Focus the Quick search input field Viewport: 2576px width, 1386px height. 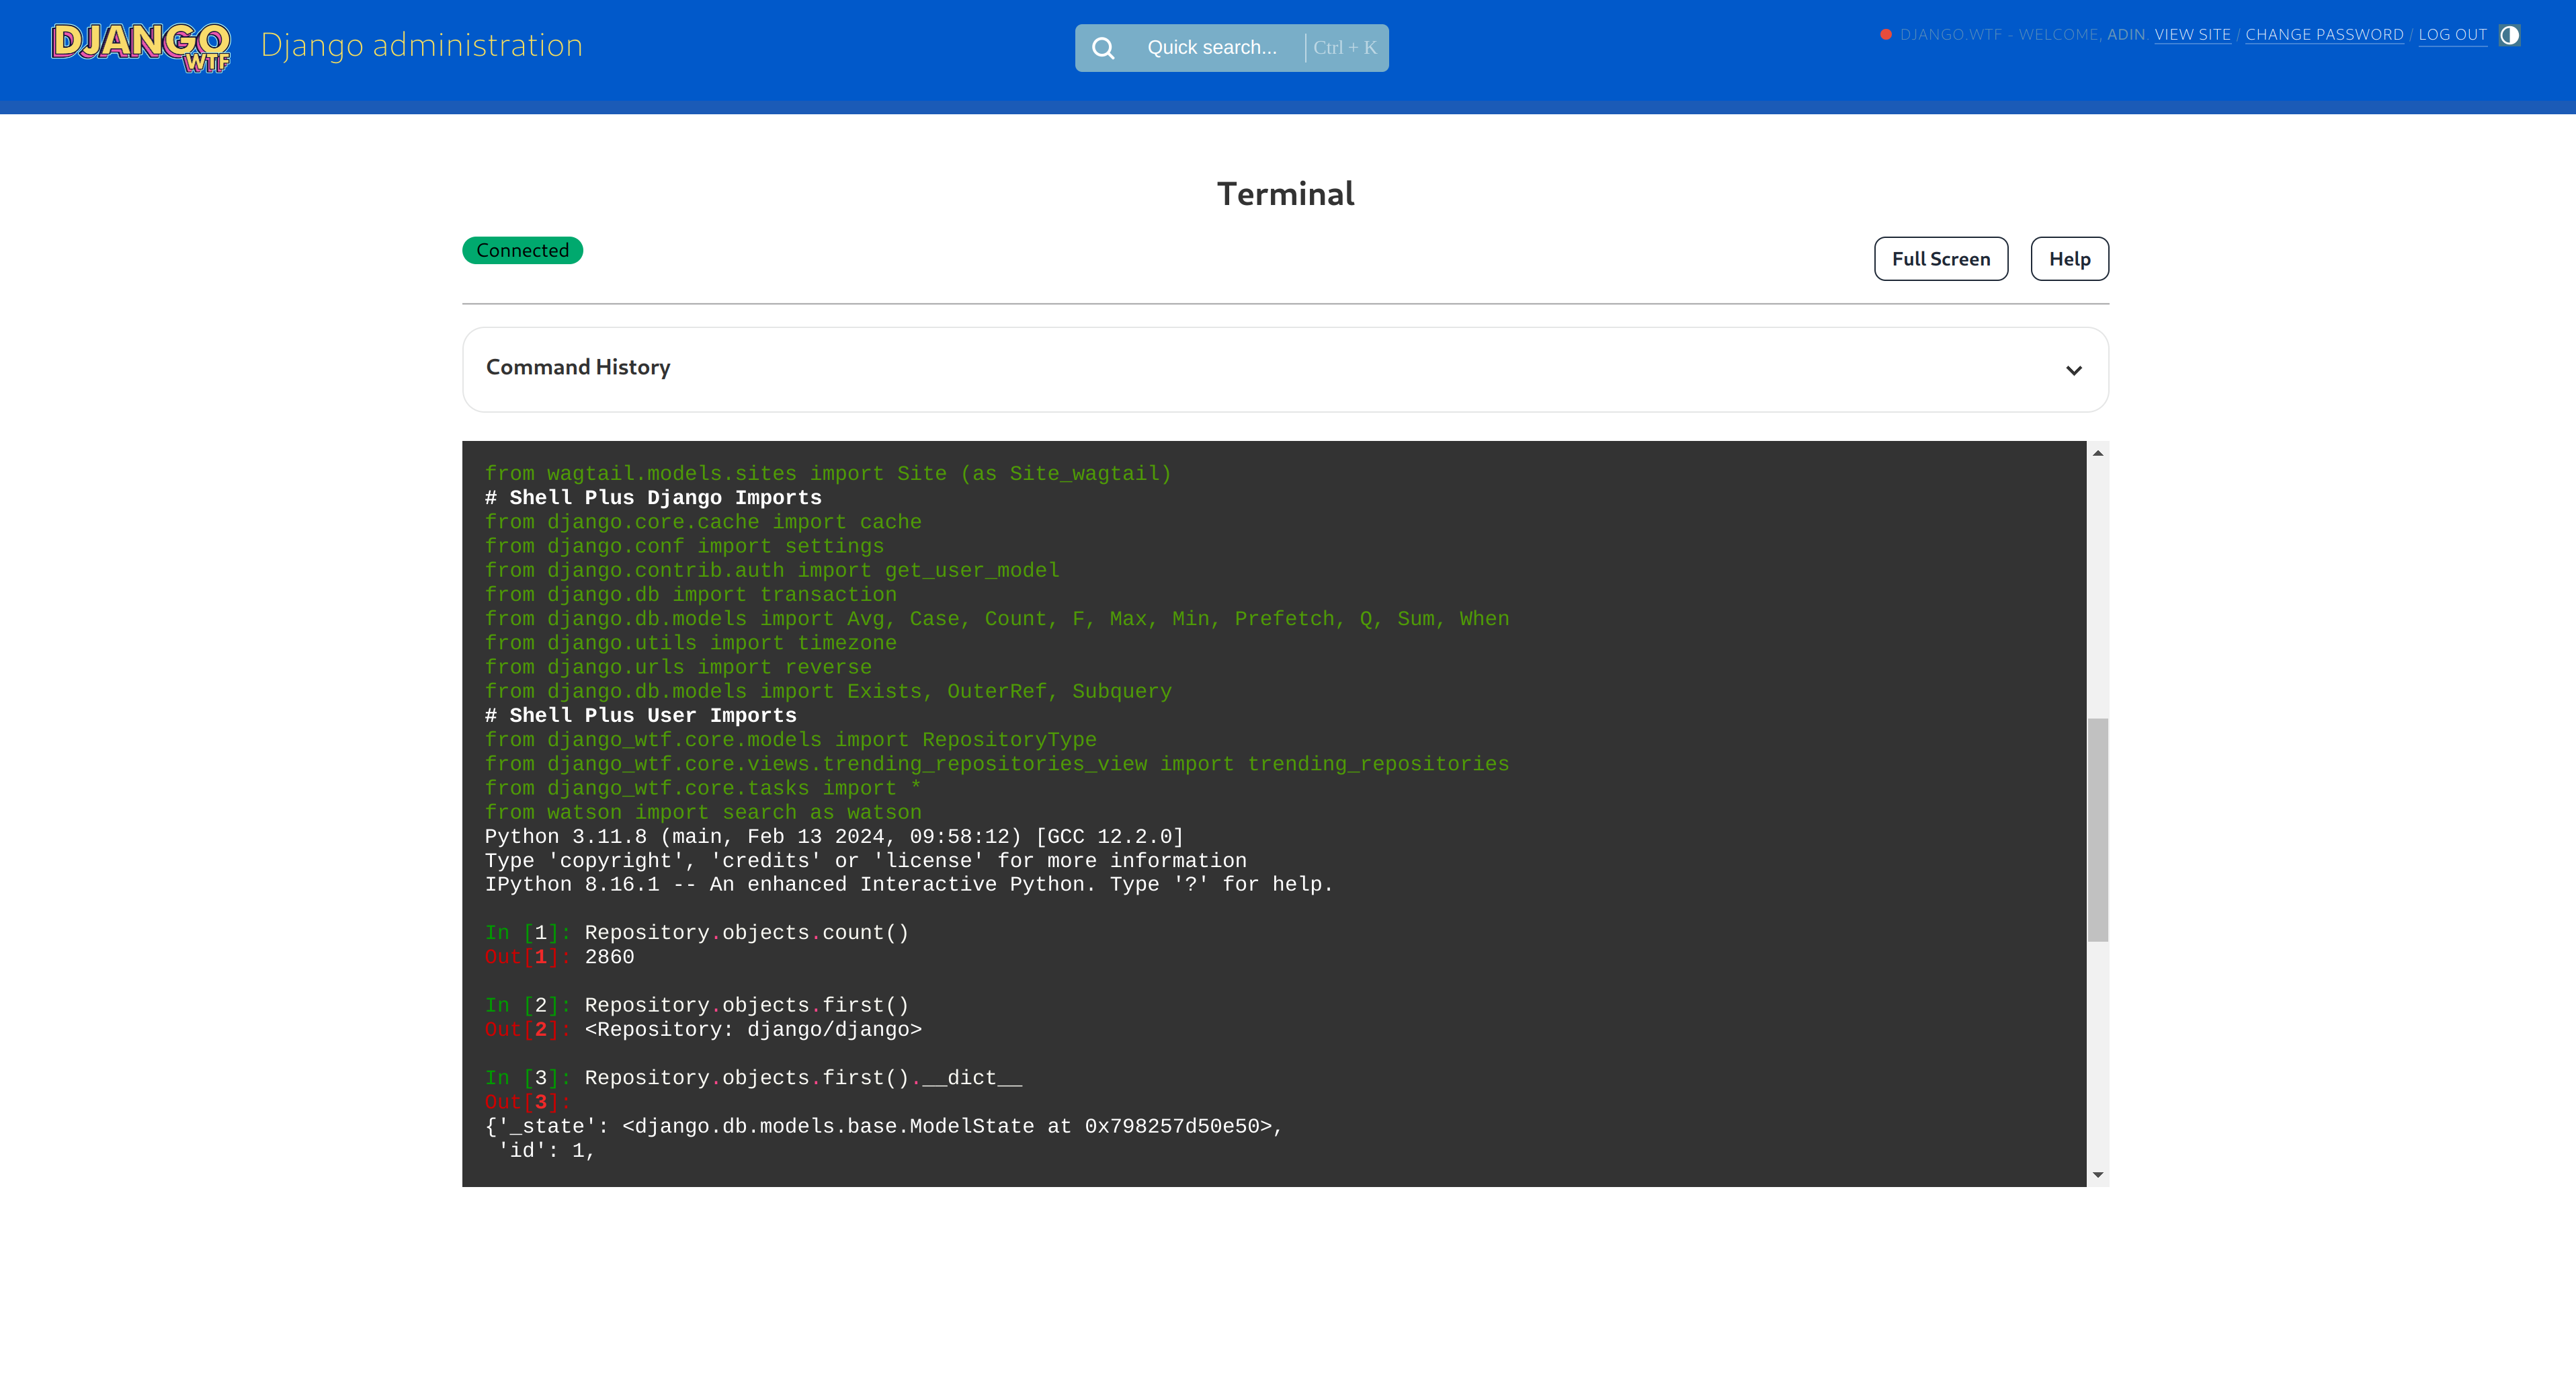coord(1213,48)
